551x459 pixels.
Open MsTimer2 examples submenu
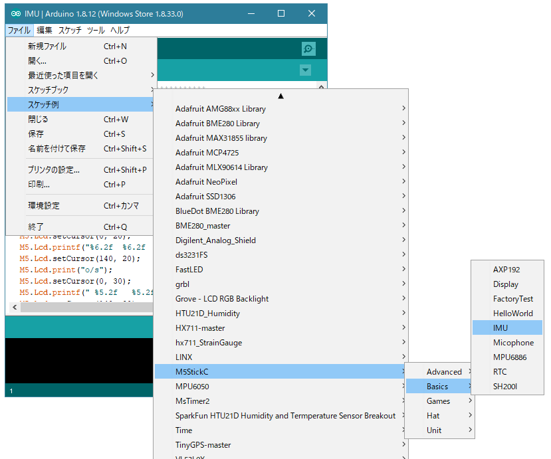(x=280, y=401)
